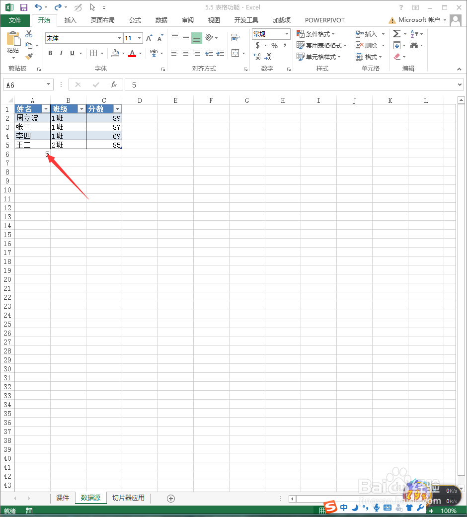Viewport: 467px width, 517px height.
Task: Increase decimal places
Action: pos(257,57)
